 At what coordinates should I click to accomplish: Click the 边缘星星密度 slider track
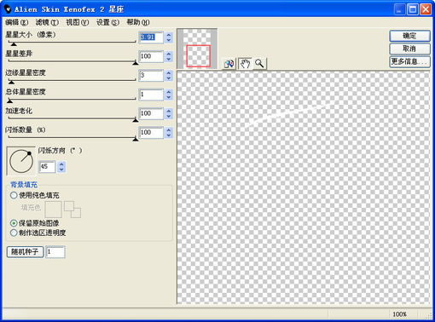coord(72,80)
